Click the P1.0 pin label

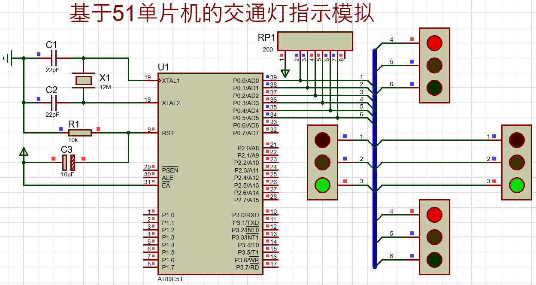(x=168, y=215)
